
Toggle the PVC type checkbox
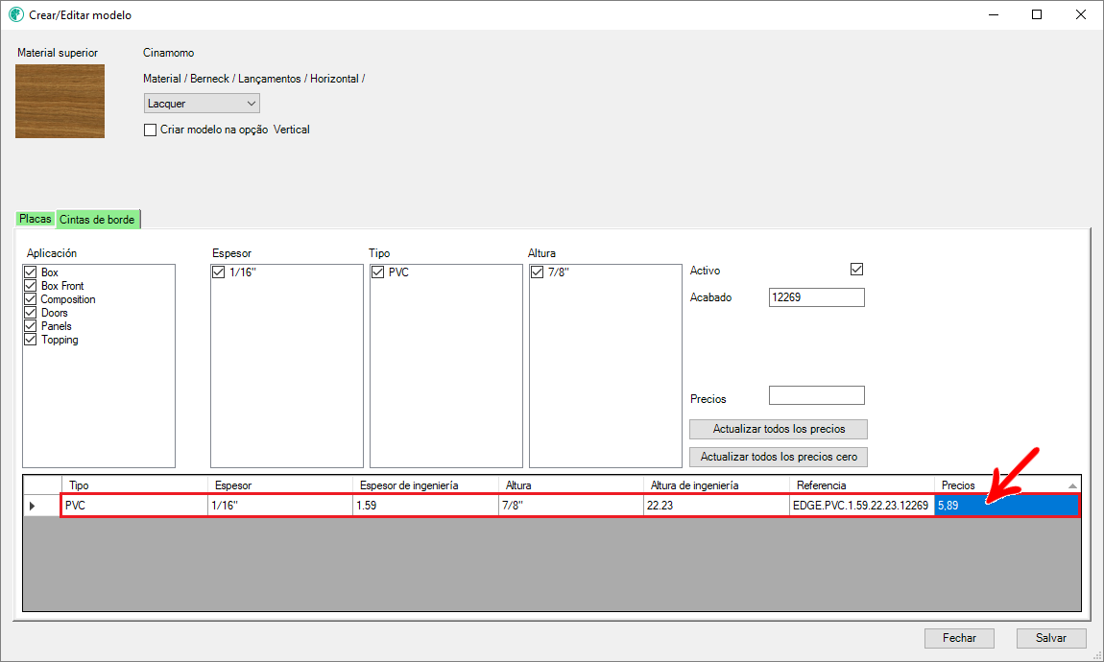click(378, 272)
